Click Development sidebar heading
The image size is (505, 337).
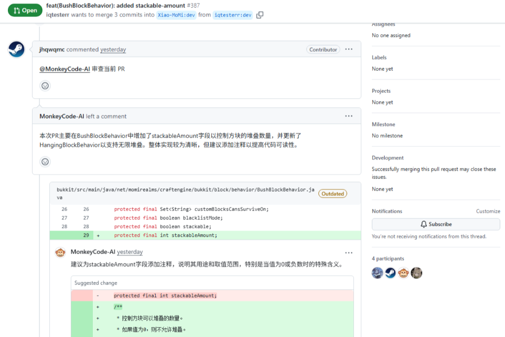click(388, 157)
